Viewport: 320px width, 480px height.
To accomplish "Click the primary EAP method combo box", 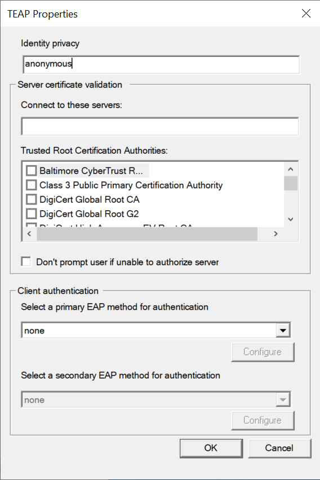I will [156, 330].
